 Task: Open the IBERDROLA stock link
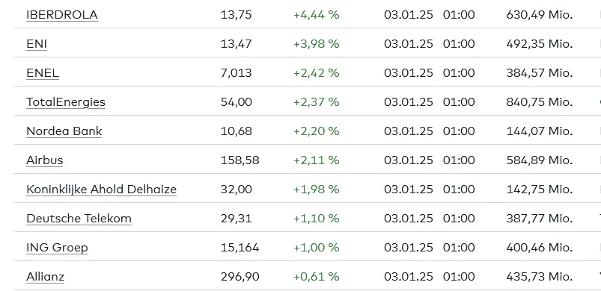coord(61,15)
